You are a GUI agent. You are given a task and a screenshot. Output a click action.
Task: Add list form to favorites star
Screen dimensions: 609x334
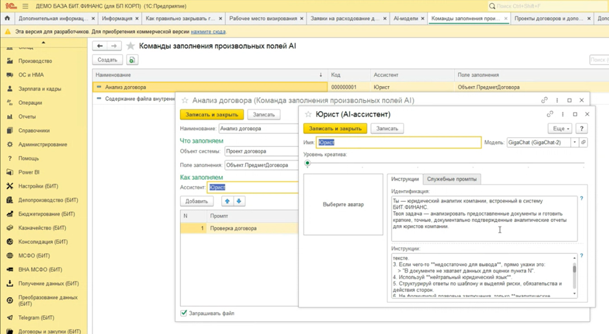tap(131, 46)
